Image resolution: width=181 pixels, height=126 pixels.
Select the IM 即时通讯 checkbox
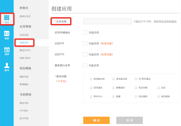coord(136,79)
